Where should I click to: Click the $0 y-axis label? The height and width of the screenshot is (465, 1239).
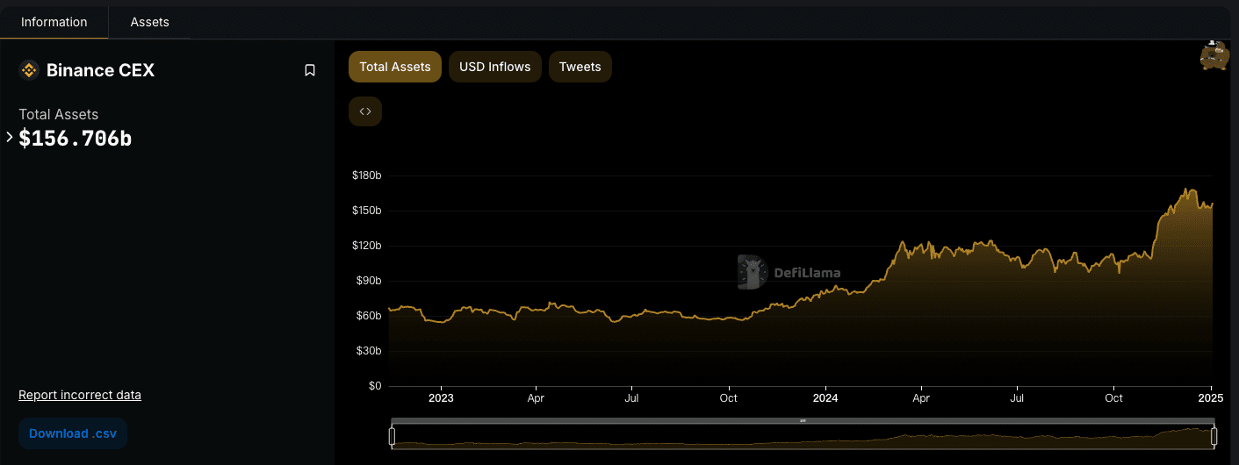point(375,386)
